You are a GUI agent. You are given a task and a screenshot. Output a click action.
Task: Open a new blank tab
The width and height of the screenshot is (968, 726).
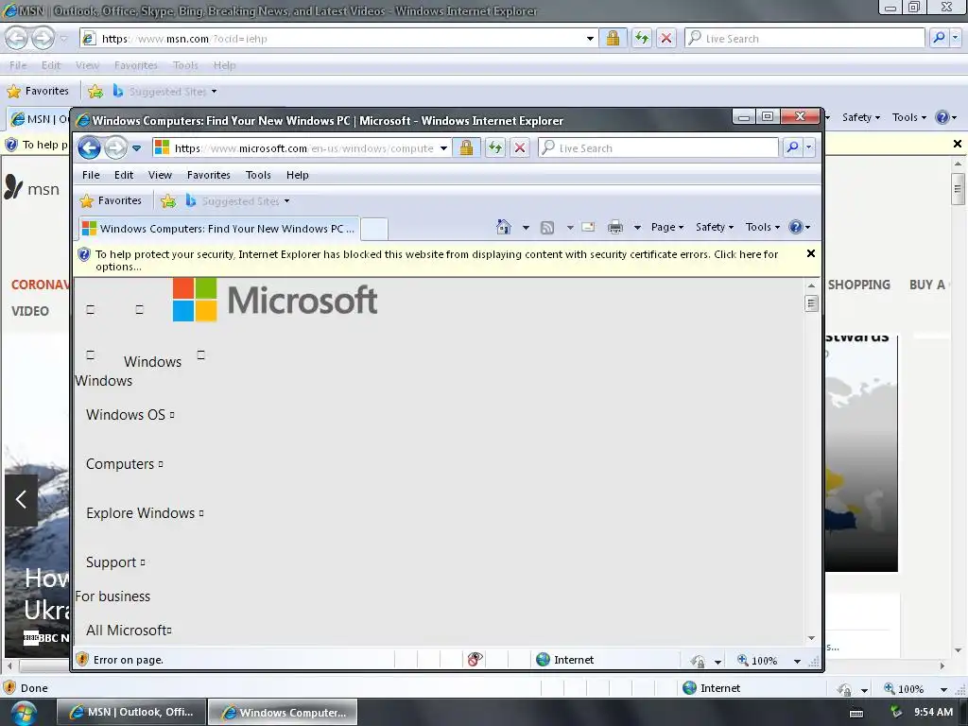(x=374, y=229)
